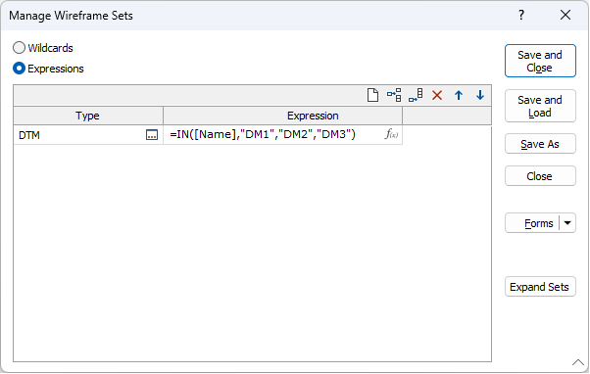The height and width of the screenshot is (374, 590).
Task: Click the Close button
Action: [540, 176]
